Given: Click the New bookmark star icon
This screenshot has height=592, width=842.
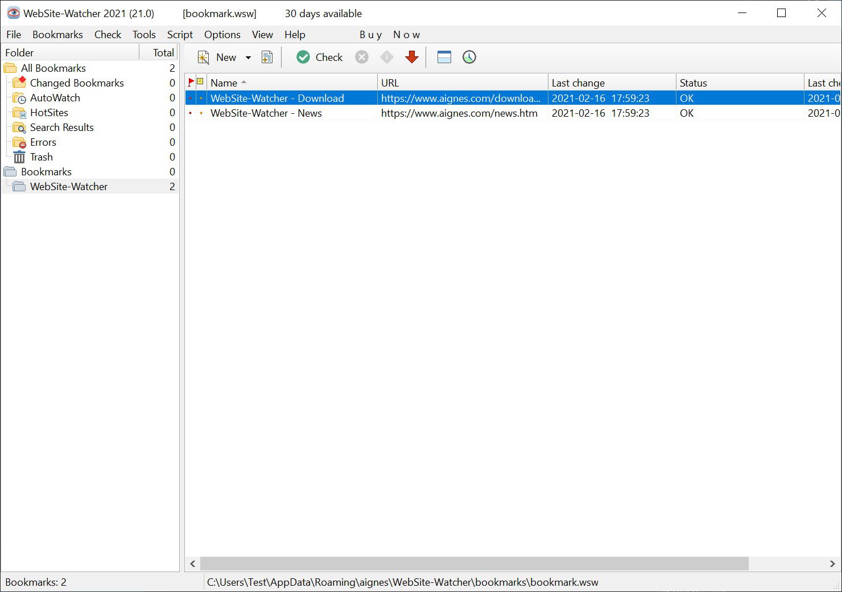Looking at the screenshot, I should [203, 57].
